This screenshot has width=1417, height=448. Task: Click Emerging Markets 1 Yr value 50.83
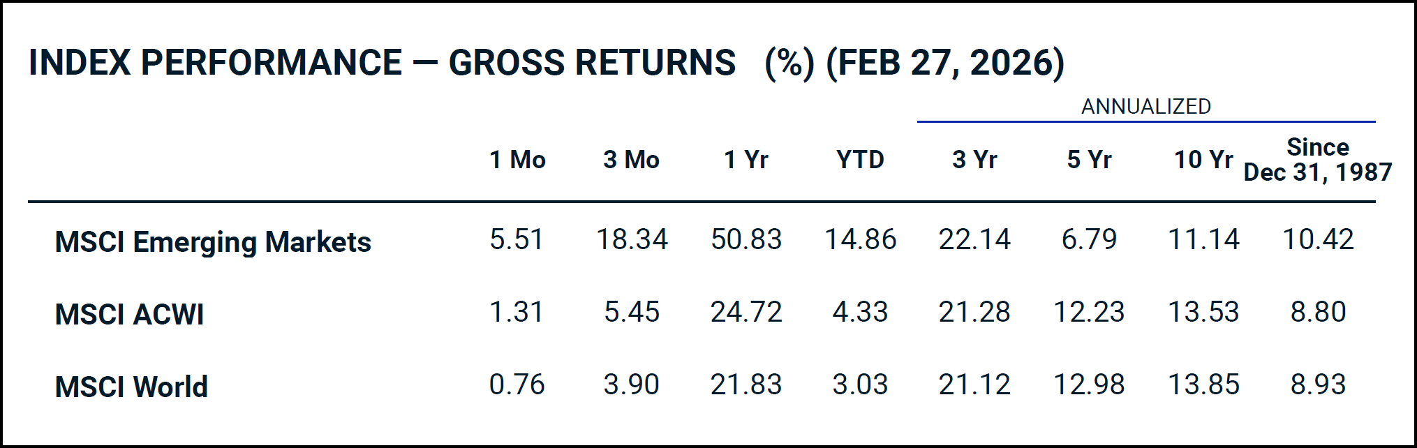point(746,240)
